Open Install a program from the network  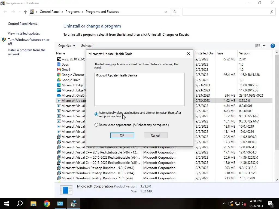tap(27, 52)
